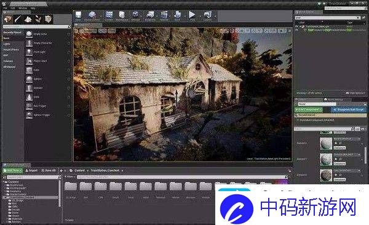Image resolution: width=369 pixels, height=225 pixels.
Task: Open the Edit menu
Action: [x=13, y=8]
